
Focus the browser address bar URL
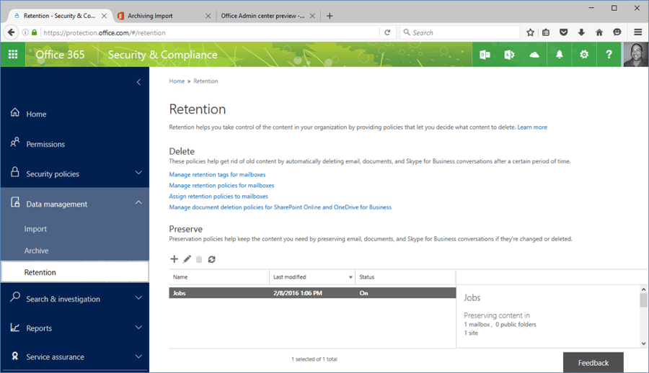[x=209, y=32]
